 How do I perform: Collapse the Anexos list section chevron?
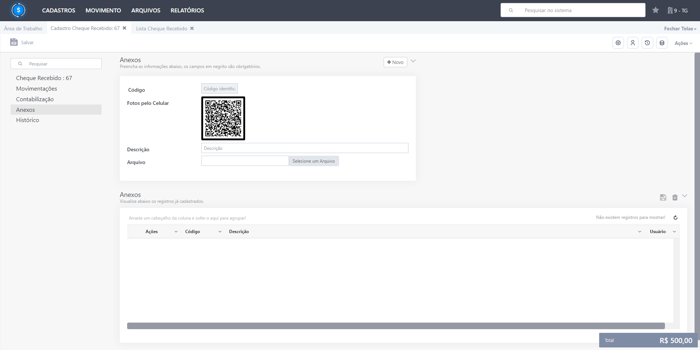685,196
